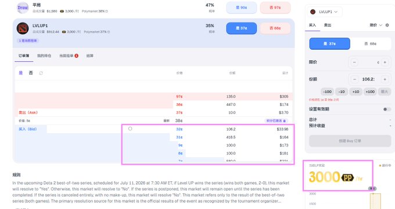Click the minus icon for shares amount
395x209 pixels.
coord(354,79)
